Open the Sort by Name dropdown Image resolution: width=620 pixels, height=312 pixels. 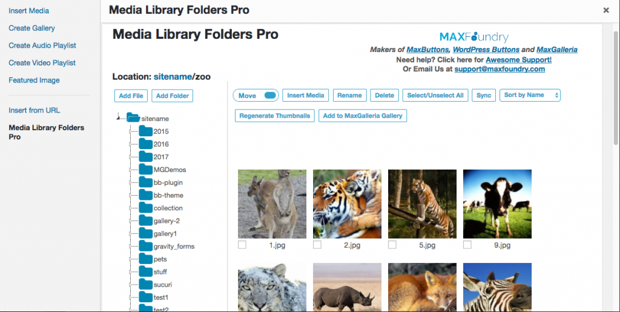click(x=530, y=95)
